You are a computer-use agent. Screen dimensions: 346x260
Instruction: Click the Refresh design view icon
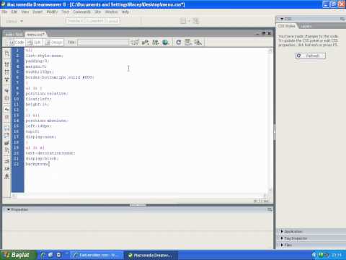[x=179, y=43]
